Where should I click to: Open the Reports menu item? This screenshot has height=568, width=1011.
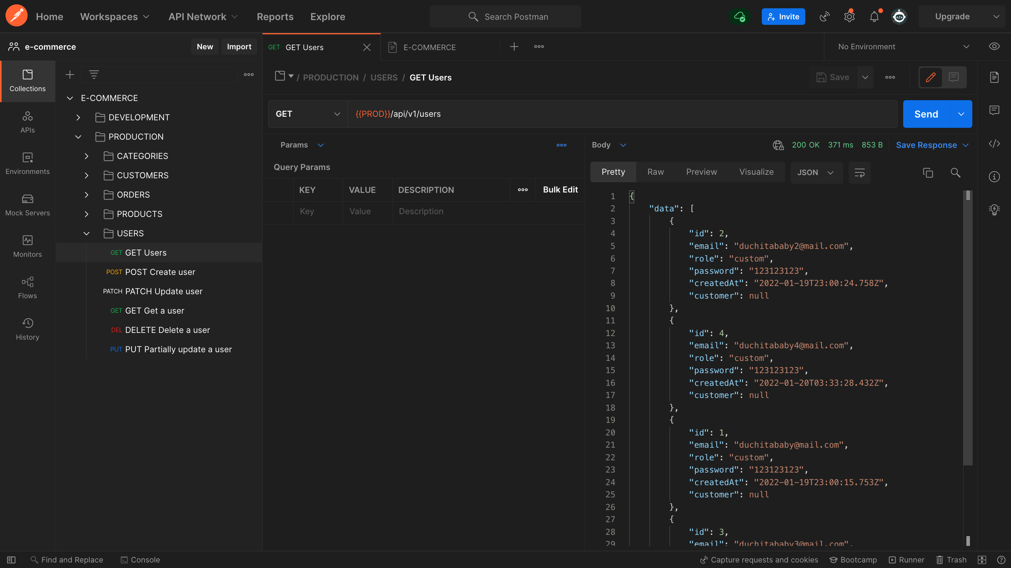tap(275, 17)
